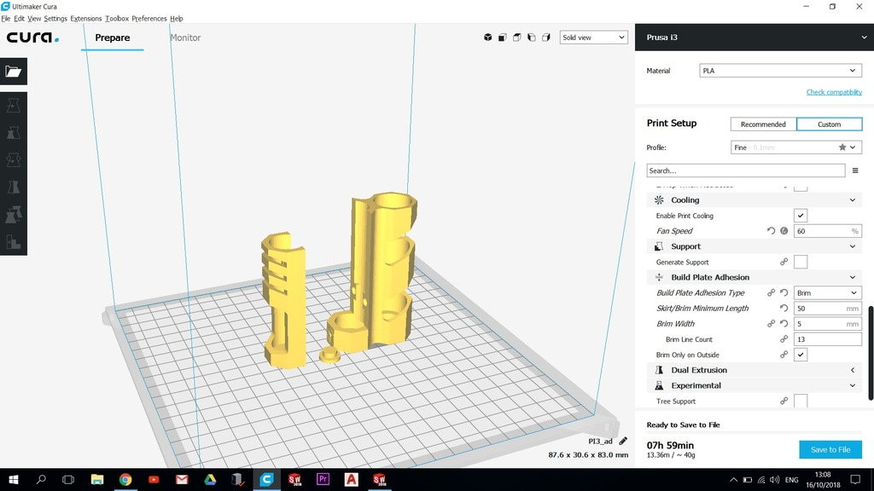Open the Sold view dropdown

[x=593, y=38]
